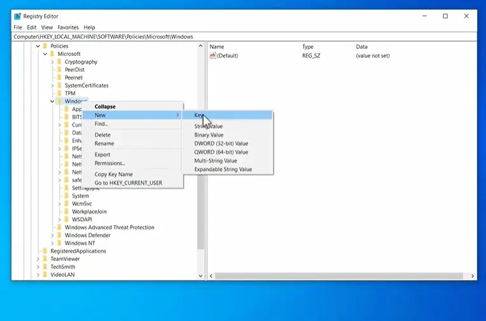Viewport: 486px width, 321px height.
Task: Select Binary Value in New submenu
Action: tap(227, 135)
